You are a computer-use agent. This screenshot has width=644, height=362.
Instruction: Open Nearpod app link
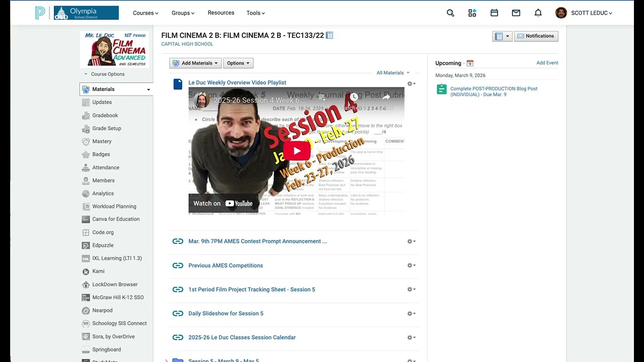tap(102, 311)
